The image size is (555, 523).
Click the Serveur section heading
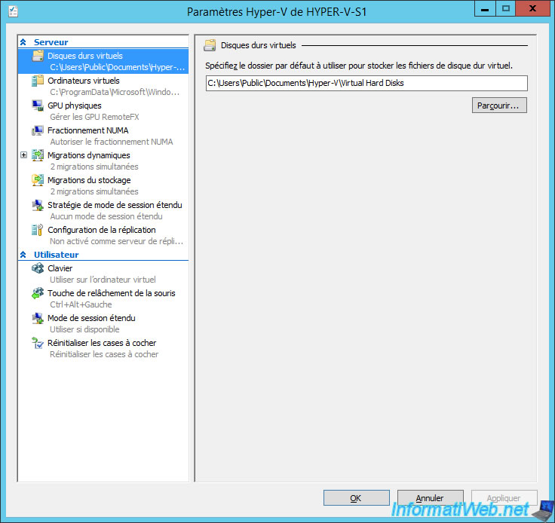pos(51,42)
